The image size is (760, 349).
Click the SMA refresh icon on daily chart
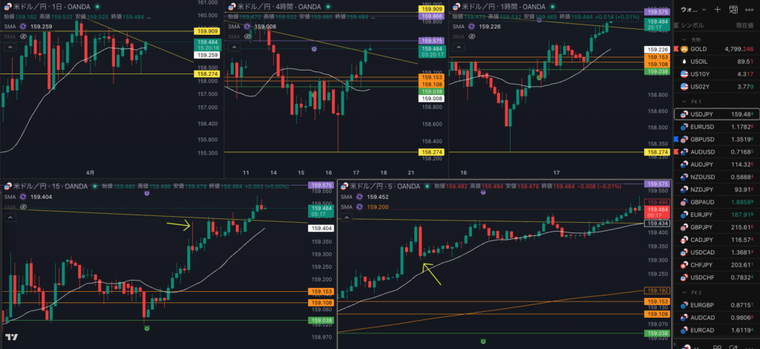click(24, 26)
